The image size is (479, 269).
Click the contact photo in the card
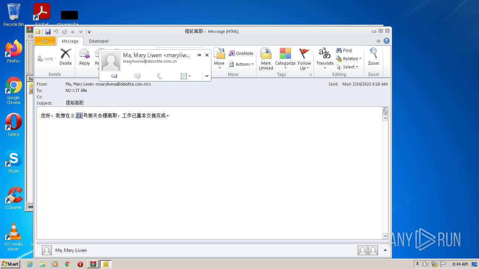111,61
